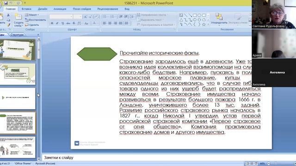
Task: Select the Triangle shape in shapes gallery
Action: point(181,20)
